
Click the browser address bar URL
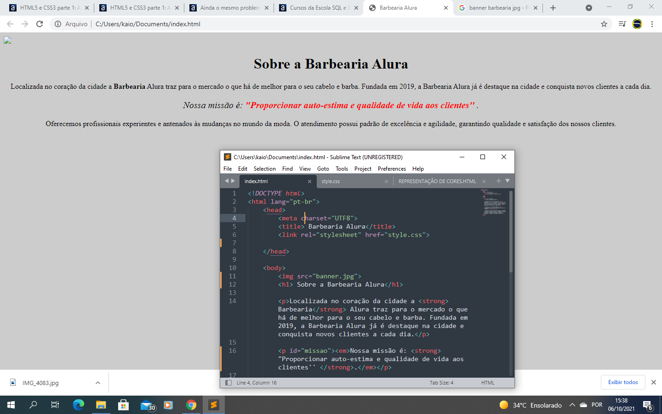pyautogui.click(x=148, y=24)
